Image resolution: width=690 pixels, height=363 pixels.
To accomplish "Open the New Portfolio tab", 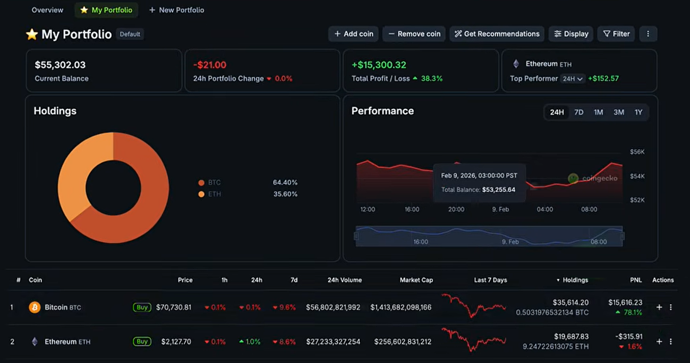I will click(x=176, y=10).
